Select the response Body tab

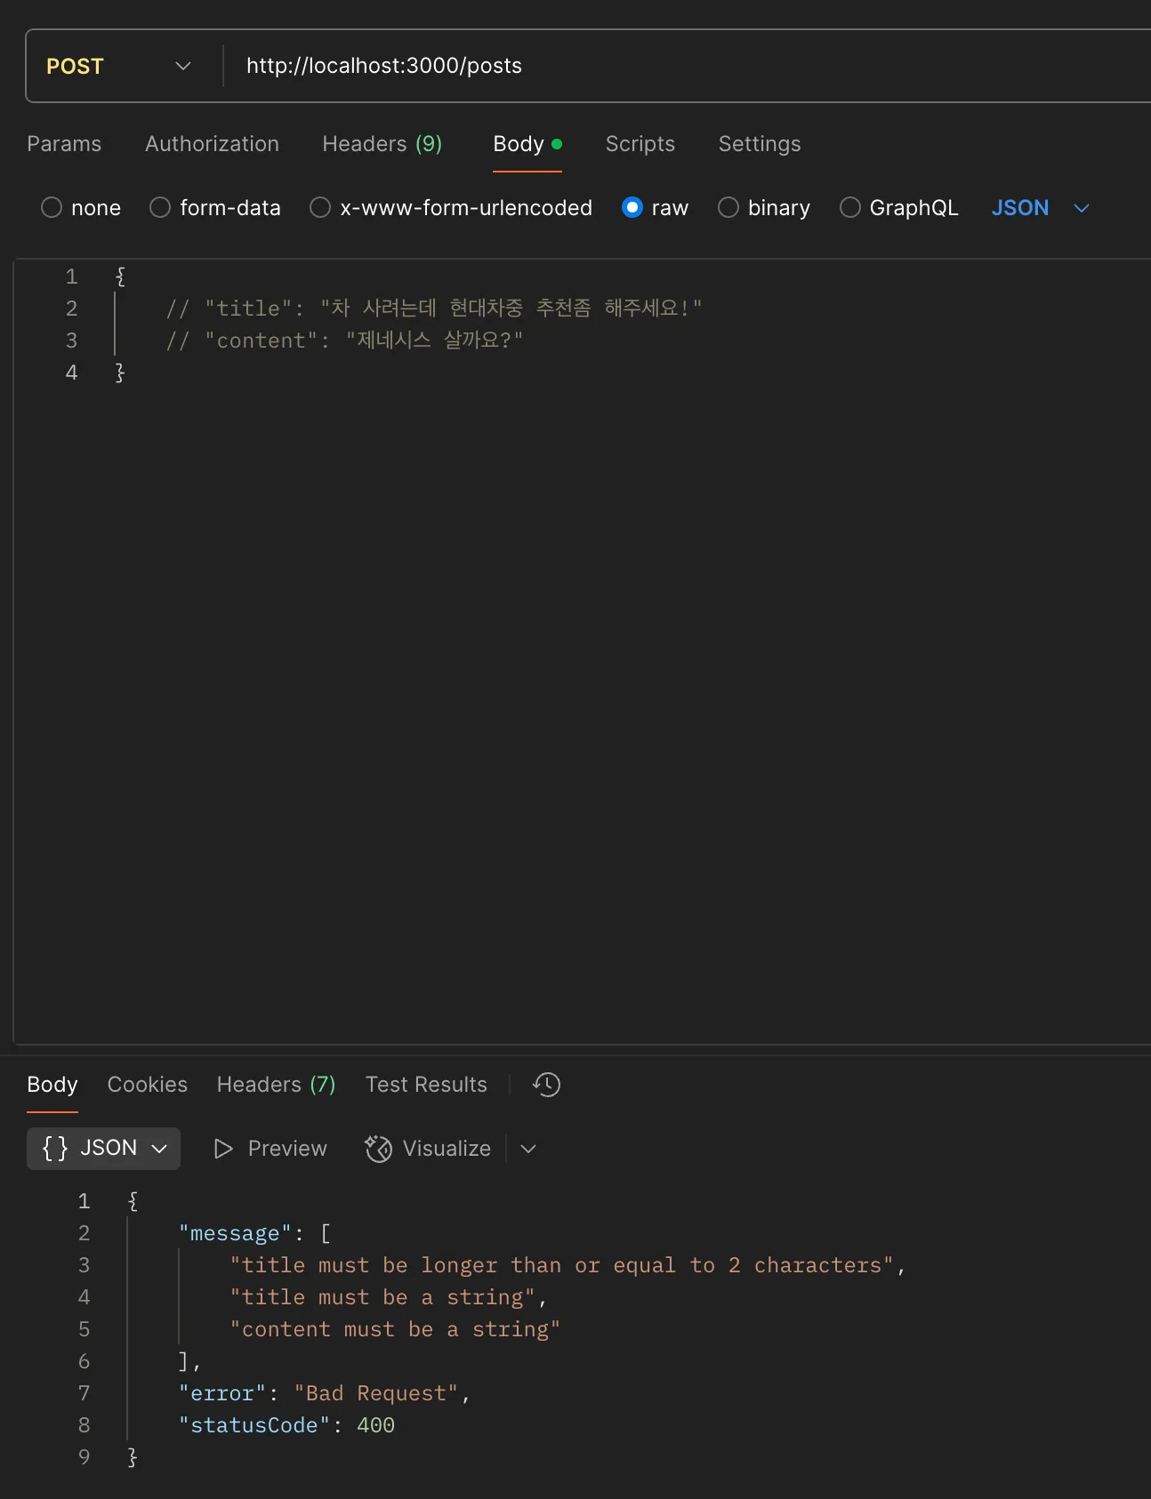[x=52, y=1085]
